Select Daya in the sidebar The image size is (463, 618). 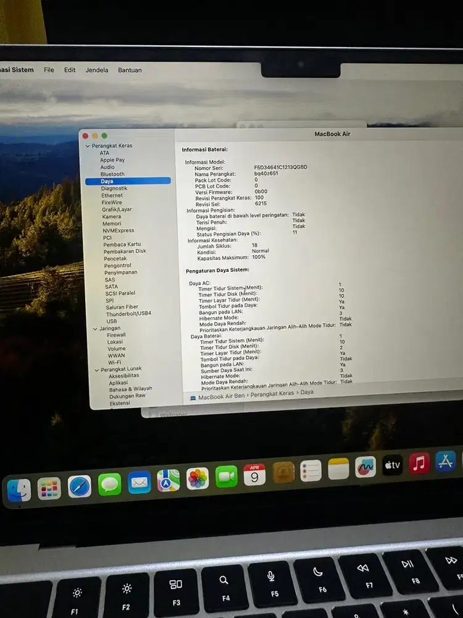128,181
